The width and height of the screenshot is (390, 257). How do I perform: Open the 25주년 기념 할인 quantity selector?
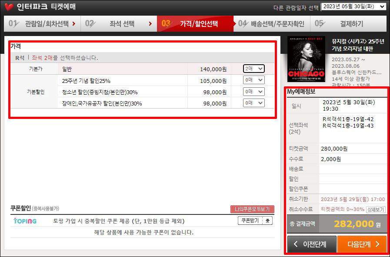253,80
